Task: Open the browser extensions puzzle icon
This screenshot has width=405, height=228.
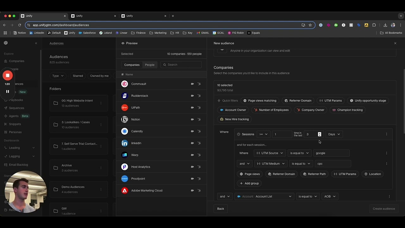Action: (374, 25)
